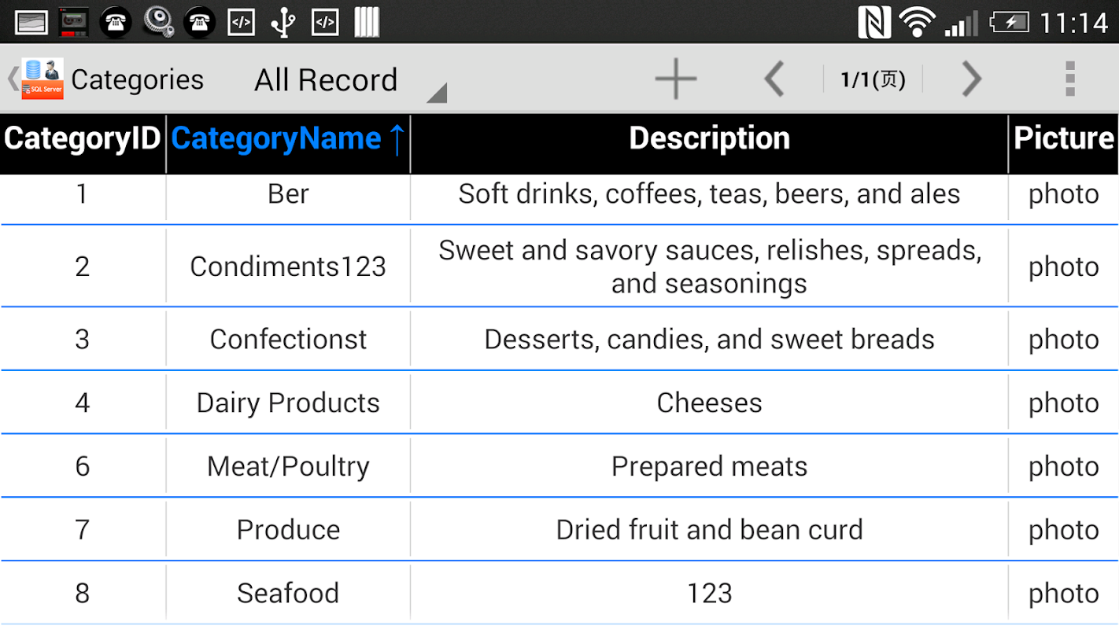Tap the SQL Server app icon

pos(42,79)
